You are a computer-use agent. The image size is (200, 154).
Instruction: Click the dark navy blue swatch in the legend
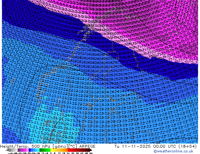[x=30, y=150]
